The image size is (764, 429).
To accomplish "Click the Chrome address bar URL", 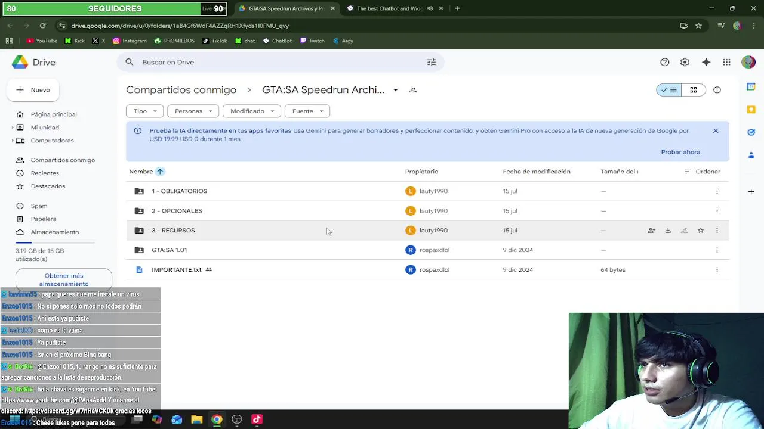I will (x=180, y=26).
